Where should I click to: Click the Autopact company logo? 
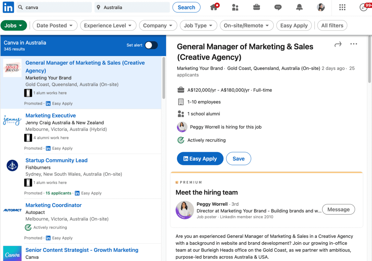coord(12,210)
